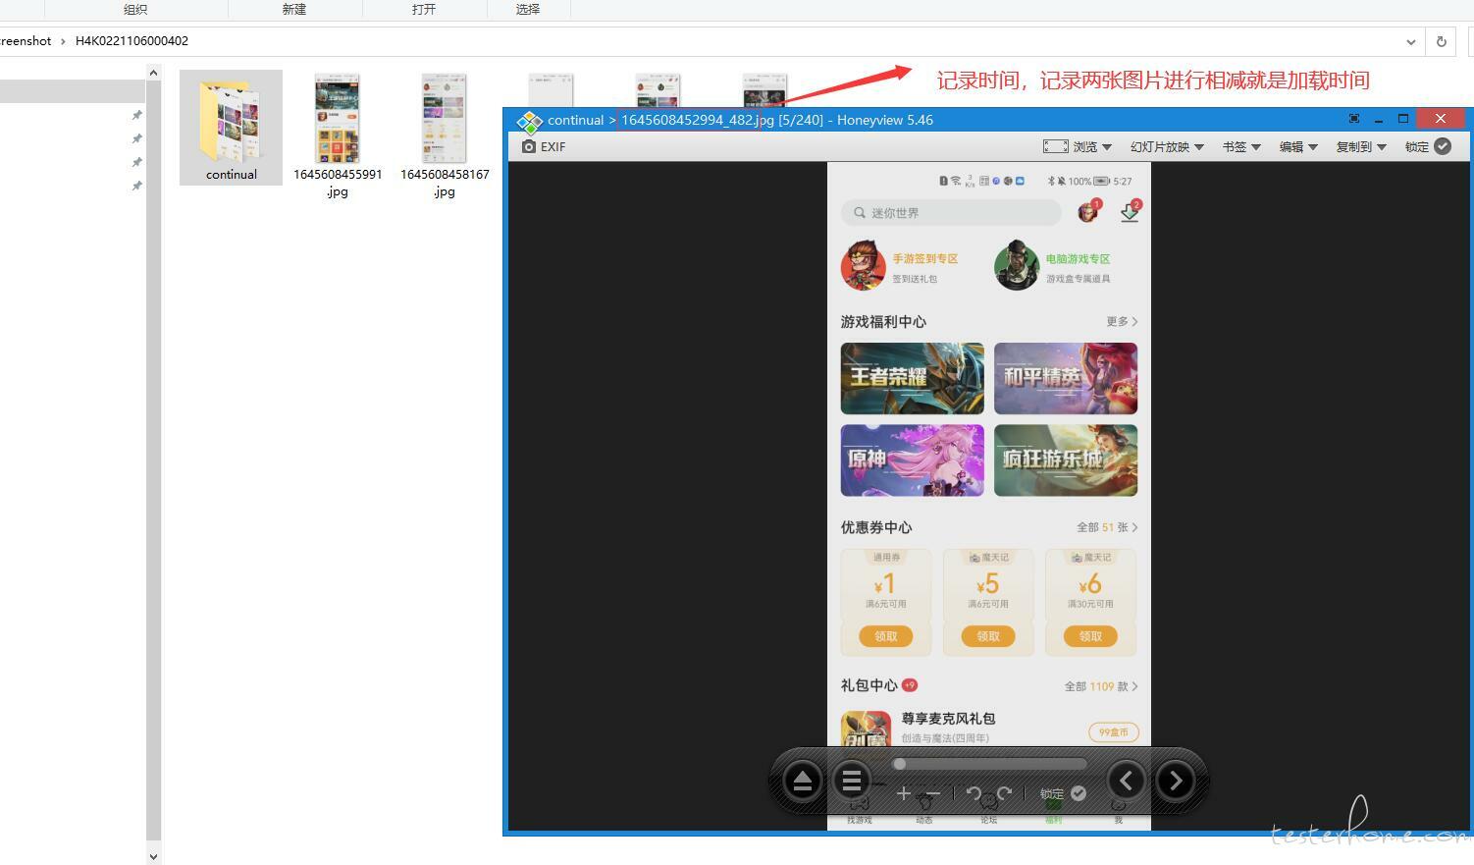Click the 手游签到专区 link
This screenshot has width=1474, height=865.
click(925, 259)
